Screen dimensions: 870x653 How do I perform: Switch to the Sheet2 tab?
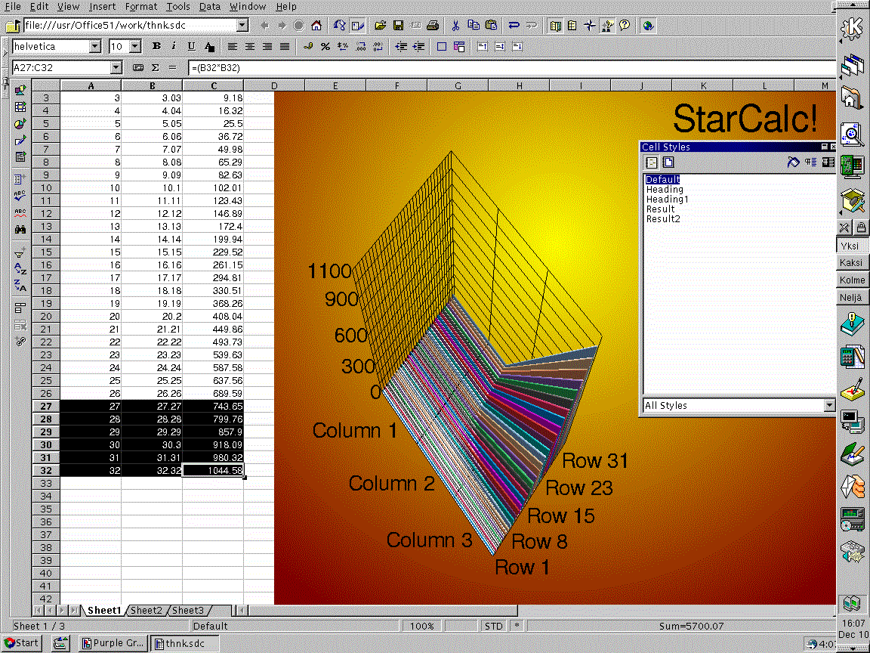pos(146,611)
